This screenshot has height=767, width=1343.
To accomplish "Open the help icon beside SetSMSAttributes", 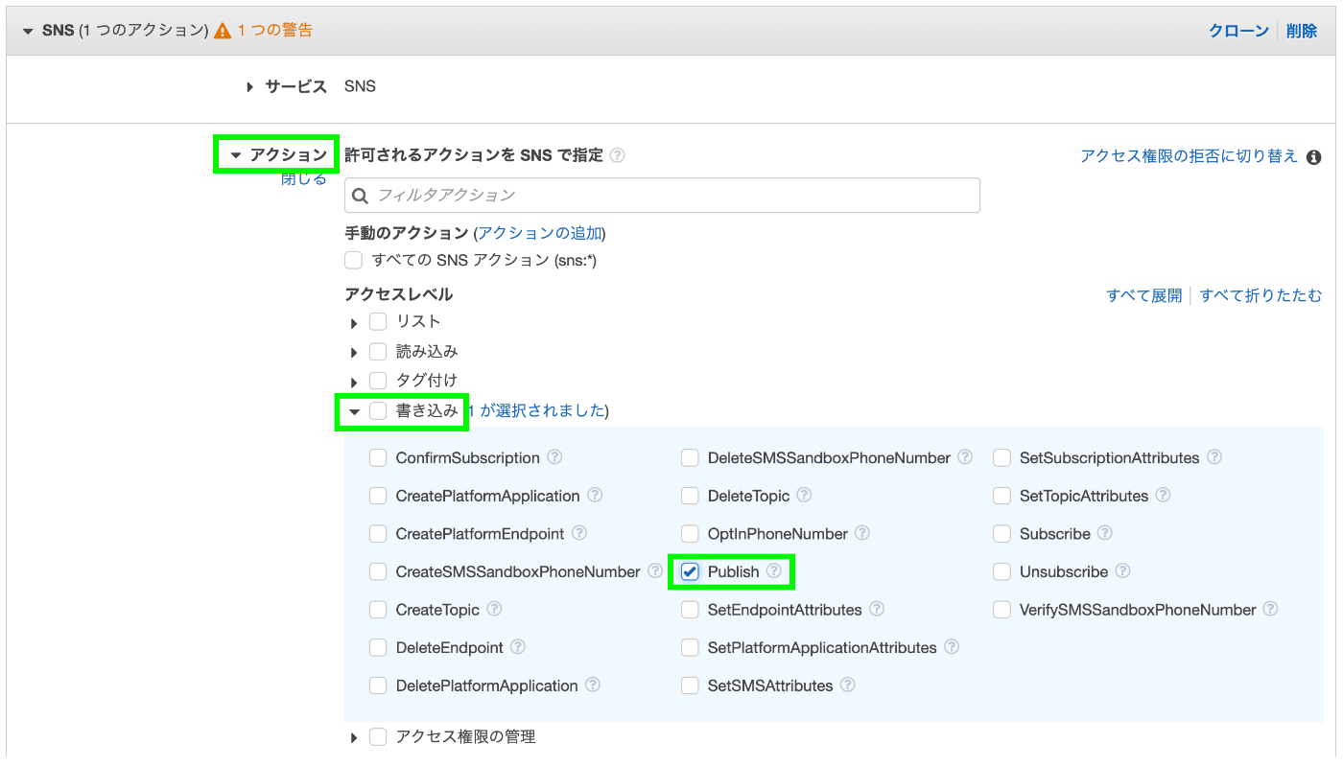I will coord(847,686).
